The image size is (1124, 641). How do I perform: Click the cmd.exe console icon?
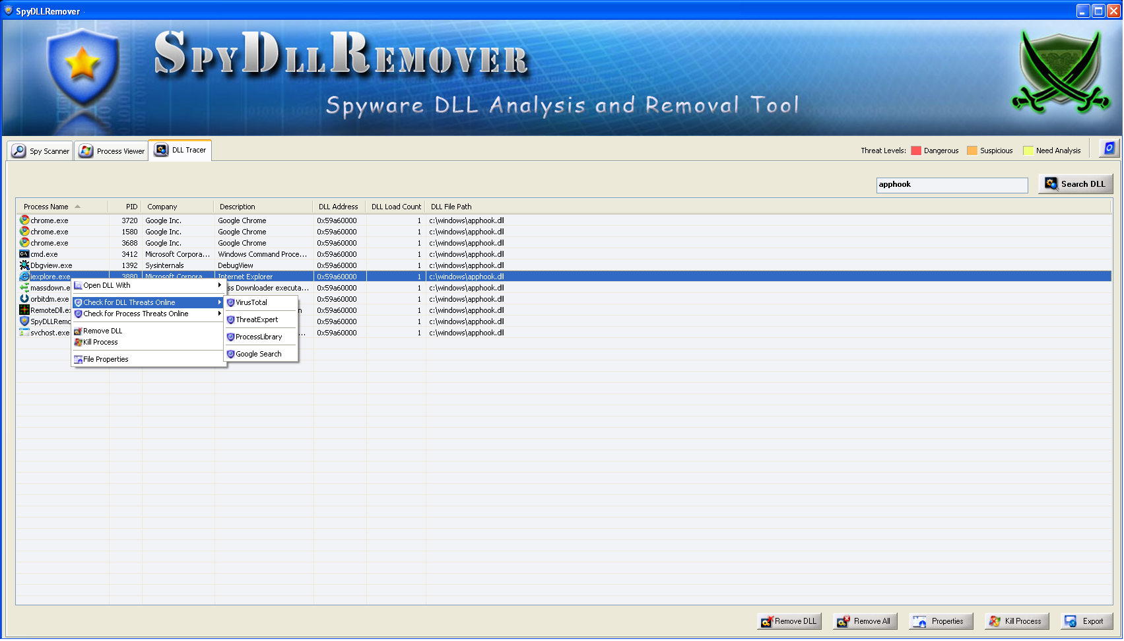[24, 254]
